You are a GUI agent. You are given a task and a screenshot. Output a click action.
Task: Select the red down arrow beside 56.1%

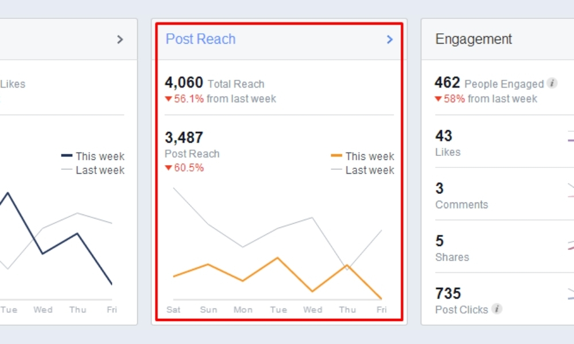[x=168, y=99]
